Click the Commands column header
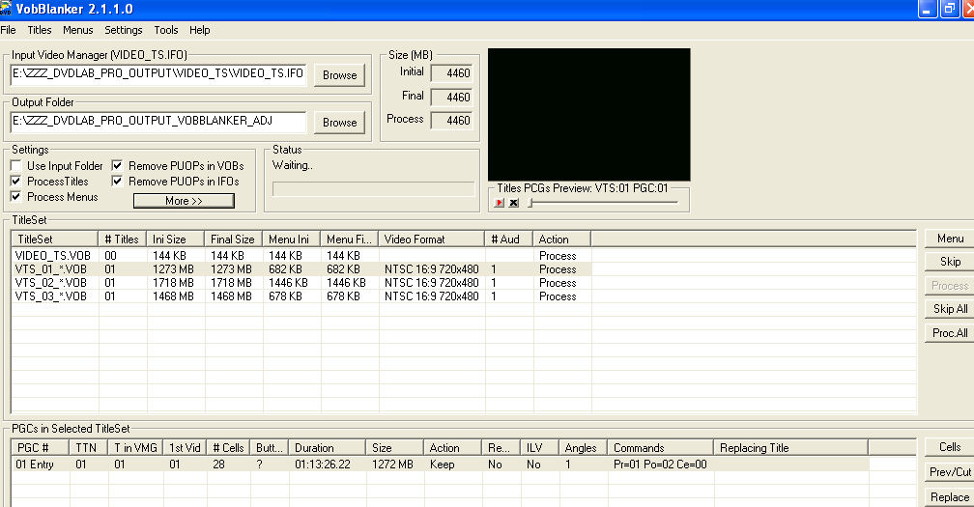This screenshot has height=507, width=974. (x=660, y=447)
